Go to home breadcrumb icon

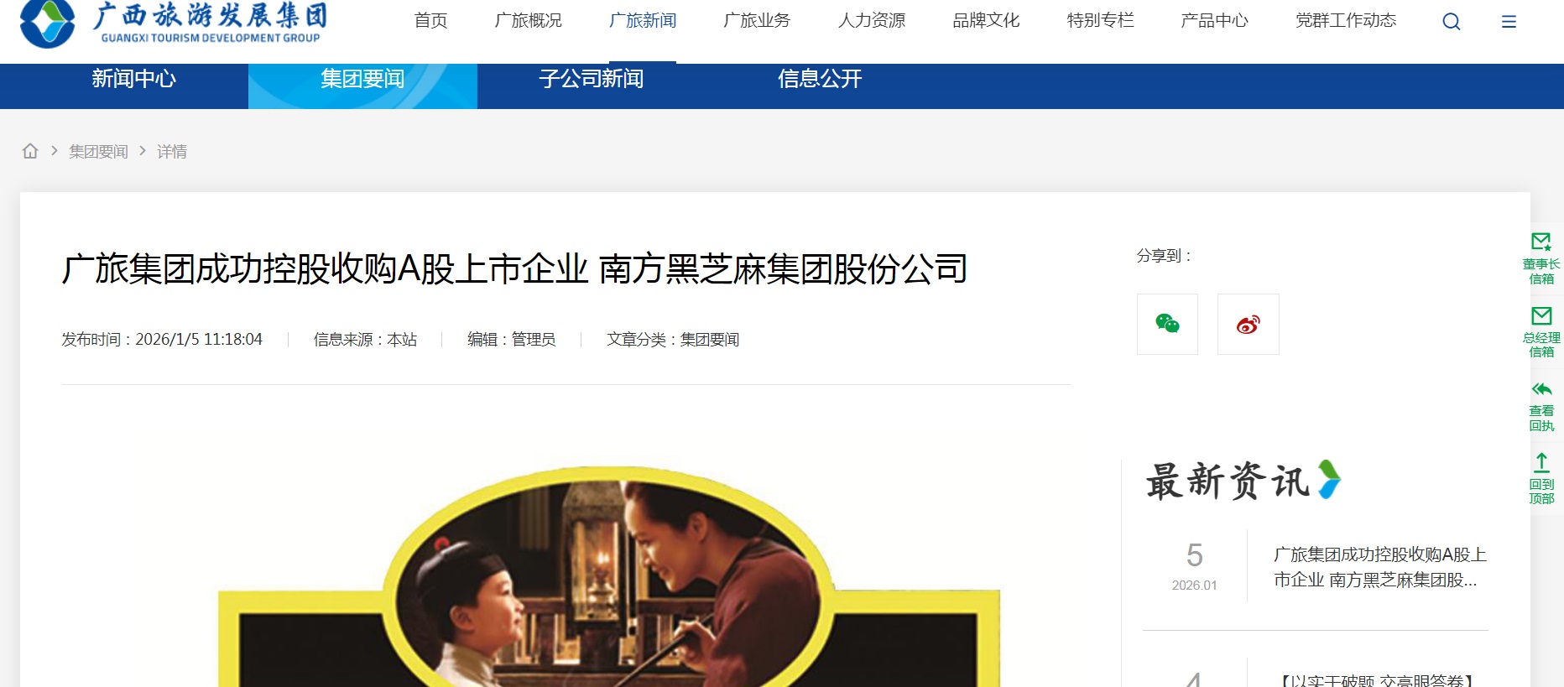click(x=30, y=151)
